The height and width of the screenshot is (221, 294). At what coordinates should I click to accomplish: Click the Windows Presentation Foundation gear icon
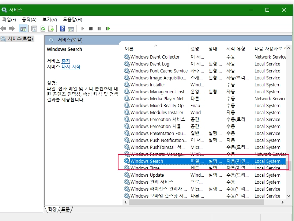(x=127, y=133)
